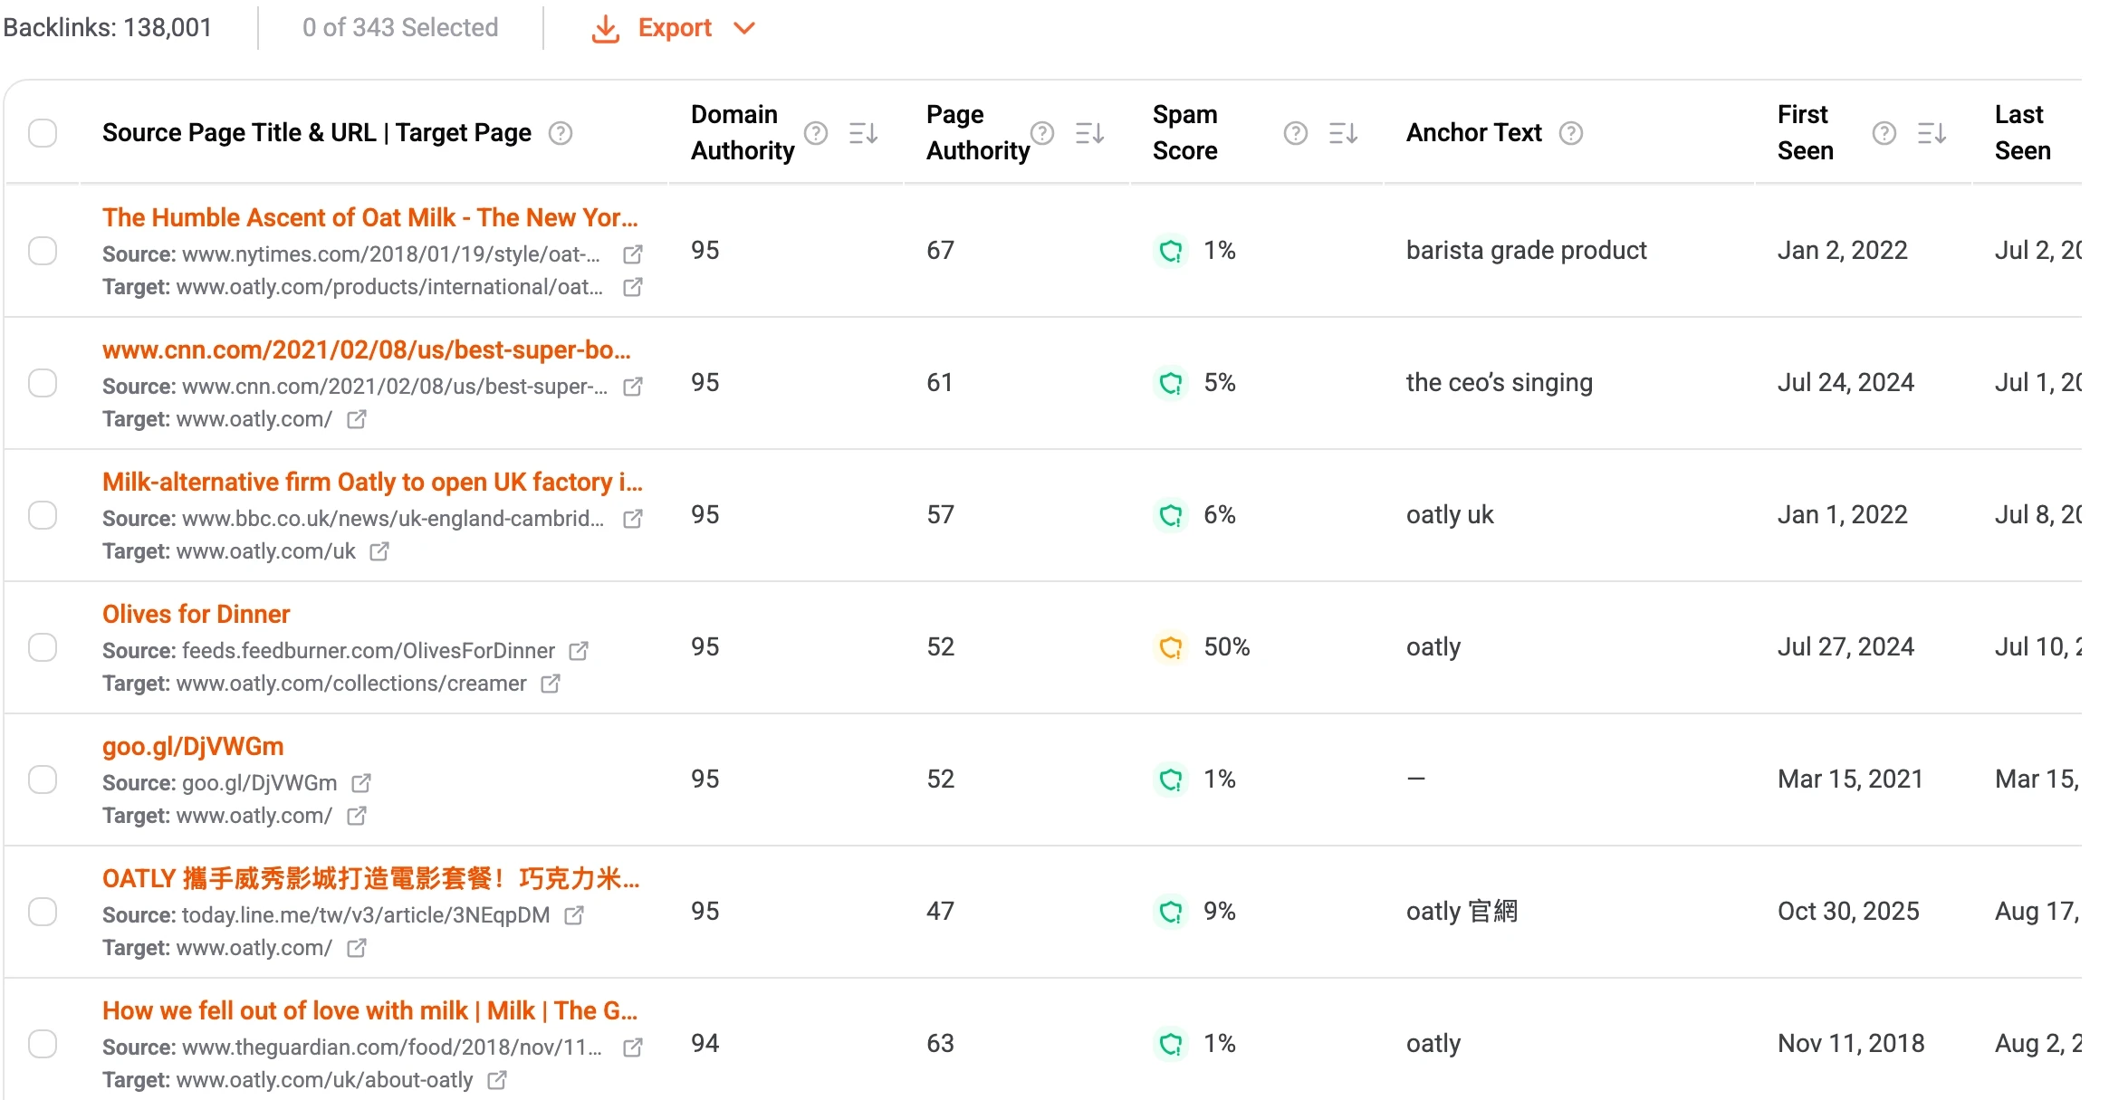This screenshot has height=1100, width=2109.
Task: Click the 5% spam score shield icon
Action: (x=1171, y=383)
